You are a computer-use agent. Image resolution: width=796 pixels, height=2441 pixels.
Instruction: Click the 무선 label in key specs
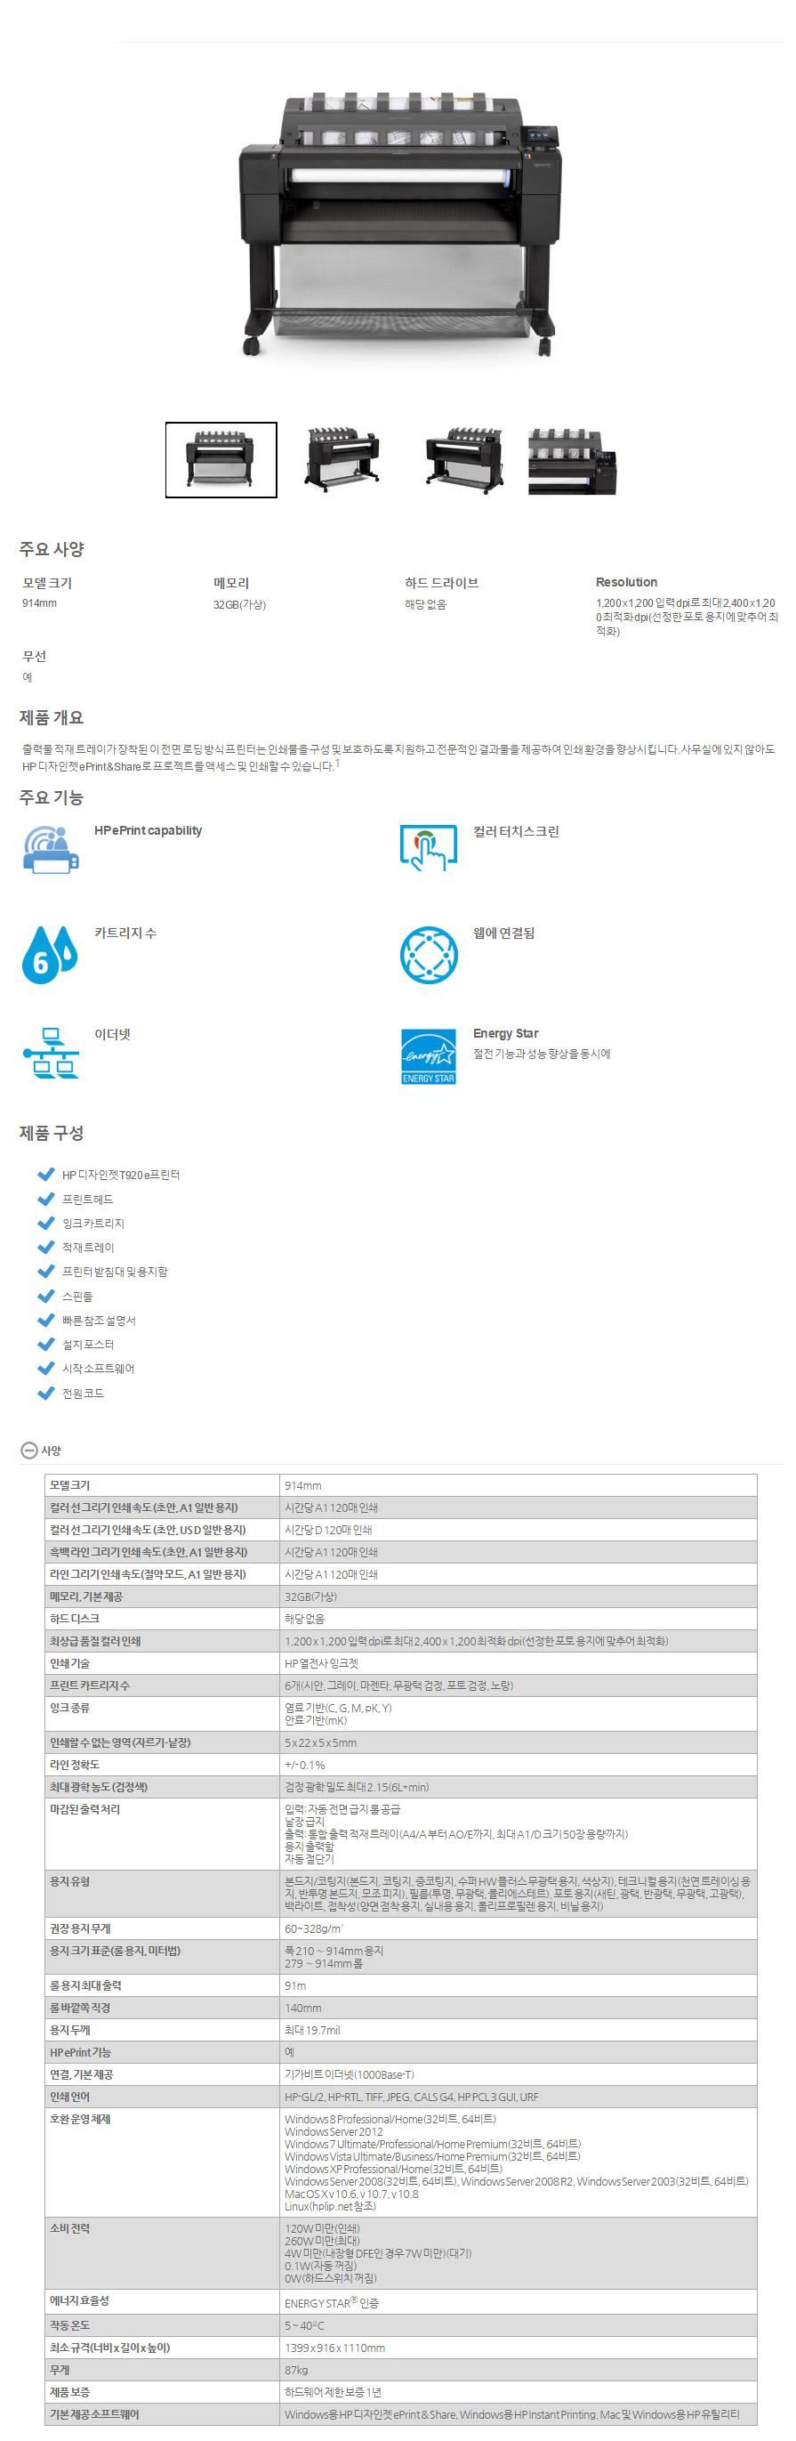tap(34, 656)
